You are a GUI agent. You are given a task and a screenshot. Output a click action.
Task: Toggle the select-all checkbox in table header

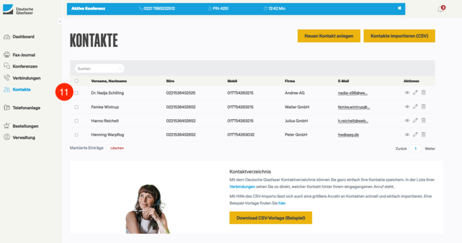(76, 81)
